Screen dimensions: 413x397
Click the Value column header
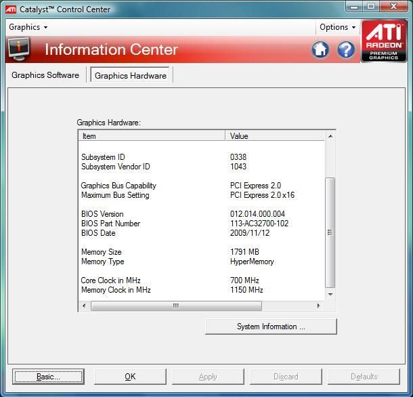(x=275, y=136)
